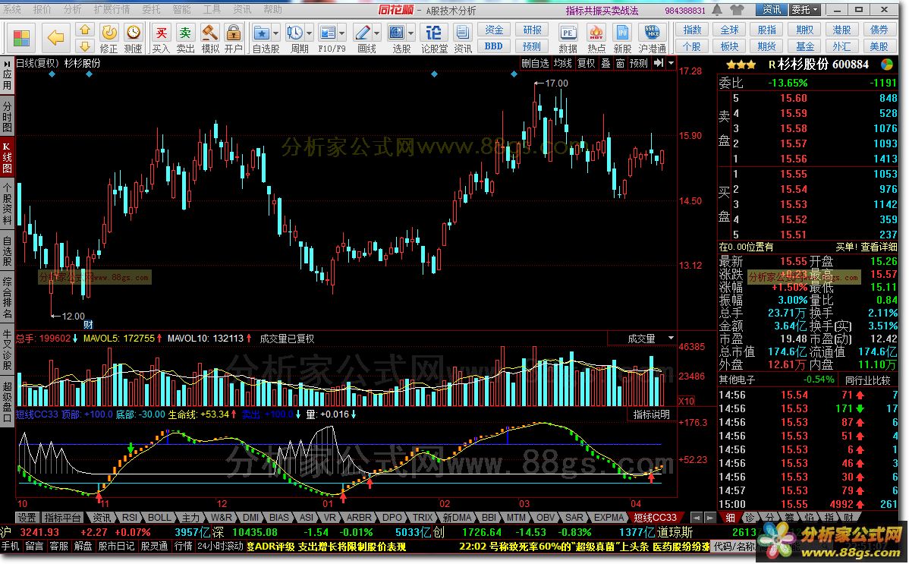Open the chart toolbar dropdown arrow after 预测
The height and width of the screenshot is (564, 909).
(672, 63)
